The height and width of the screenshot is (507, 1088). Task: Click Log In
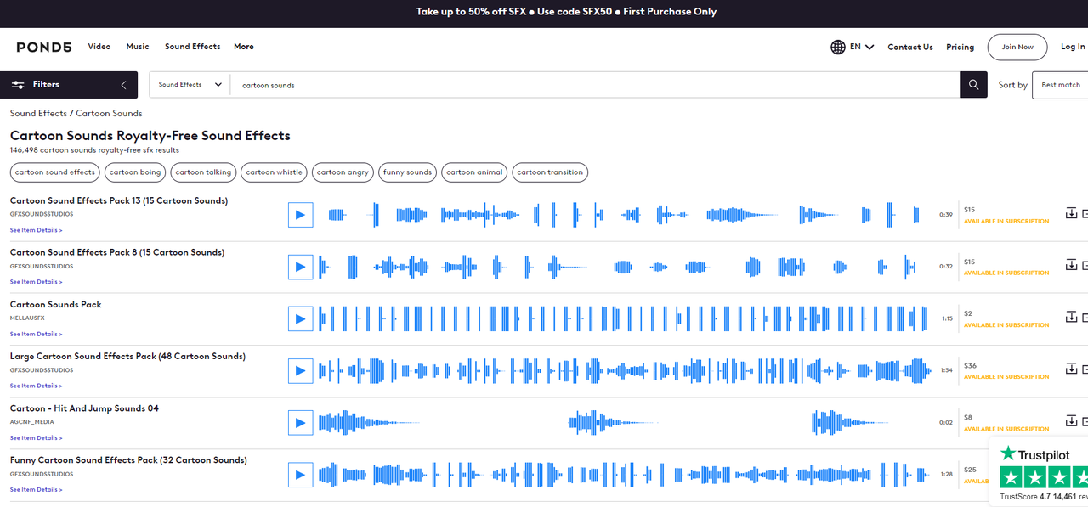coord(1073,47)
